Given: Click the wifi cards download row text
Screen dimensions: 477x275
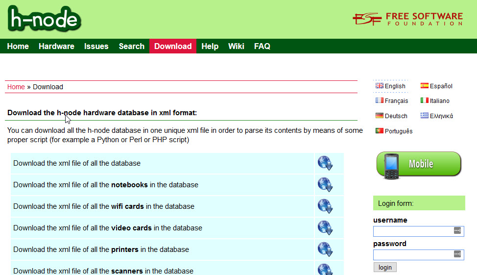Looking at the screenshot, I should click(x=104, y=206).
